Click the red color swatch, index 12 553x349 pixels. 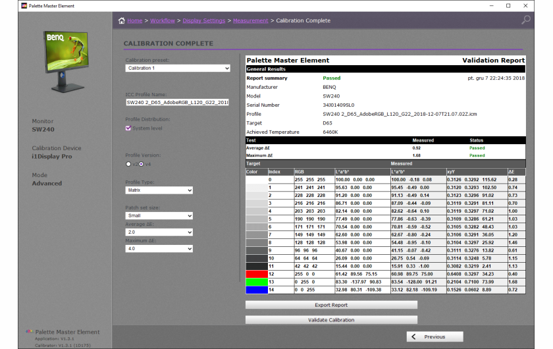click(257, 274)
